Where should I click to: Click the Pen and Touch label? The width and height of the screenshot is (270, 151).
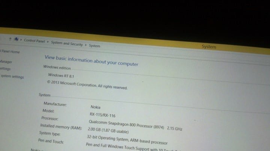point(51,141)
